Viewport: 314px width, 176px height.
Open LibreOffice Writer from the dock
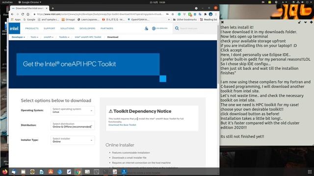click(41, 172)
